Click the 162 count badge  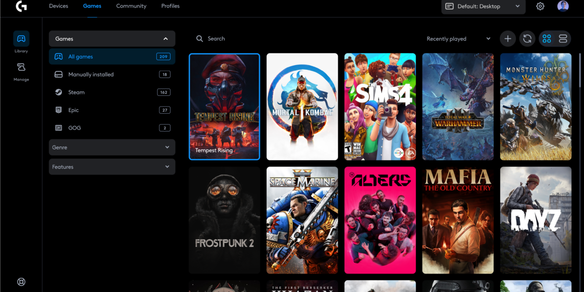tap(163, 92)
